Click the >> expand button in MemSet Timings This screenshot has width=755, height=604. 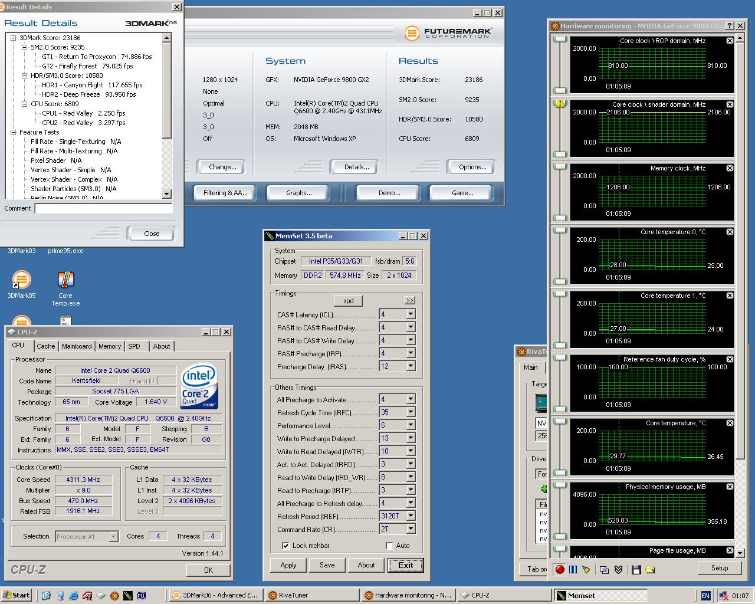(410, 301)
